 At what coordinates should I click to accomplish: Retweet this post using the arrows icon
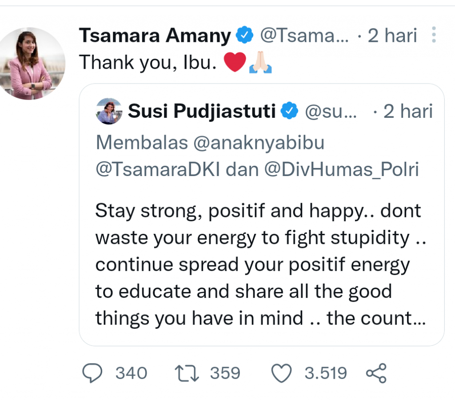pos(187,373)
